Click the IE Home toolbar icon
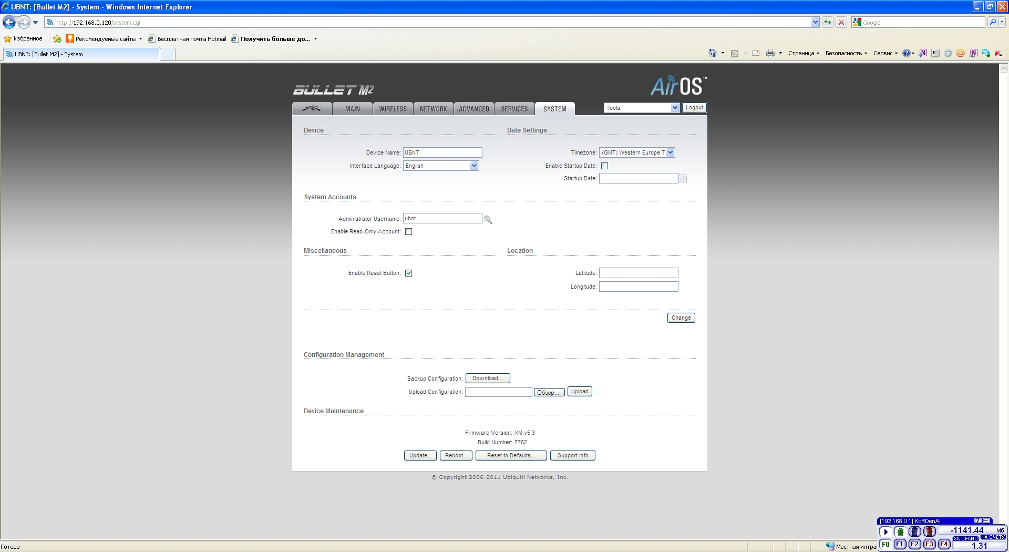Screen dimensions: 1009x552 click(x=713, y=53)
